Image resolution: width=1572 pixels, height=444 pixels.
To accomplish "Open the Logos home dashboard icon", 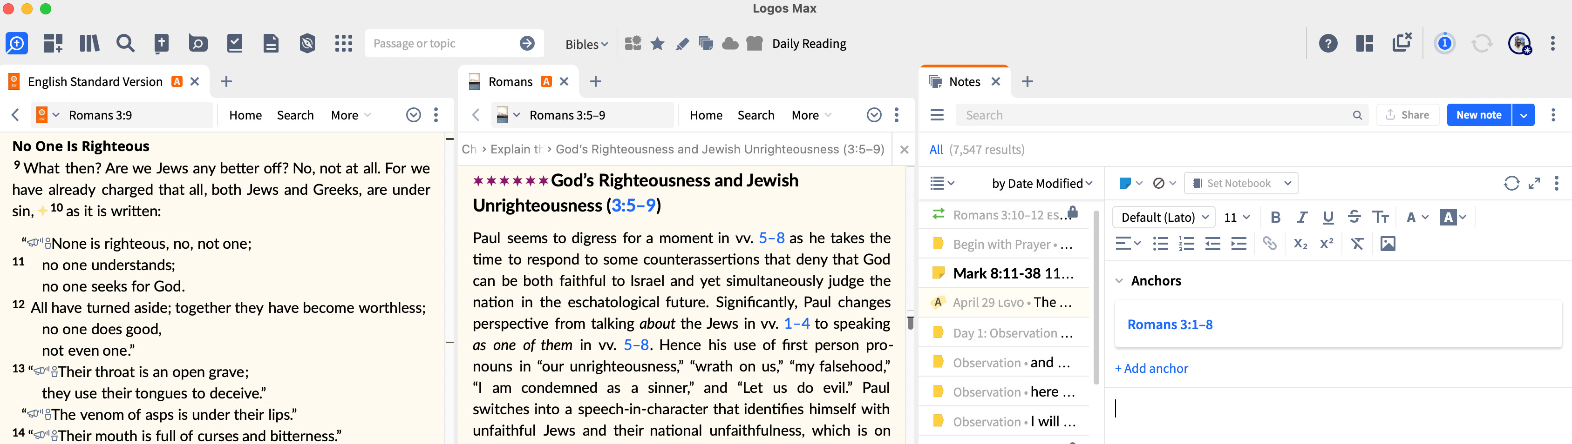I will (16, 43).
